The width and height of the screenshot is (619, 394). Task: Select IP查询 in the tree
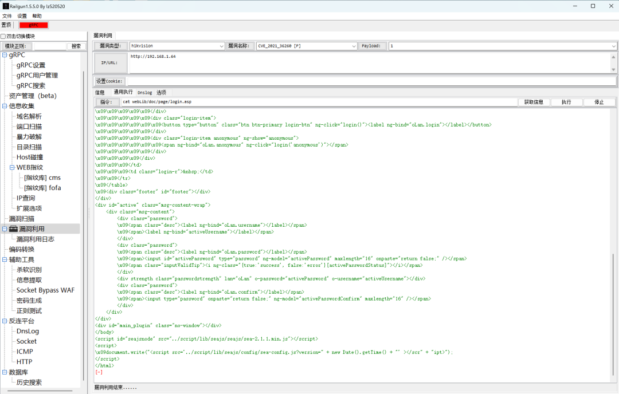26,198
